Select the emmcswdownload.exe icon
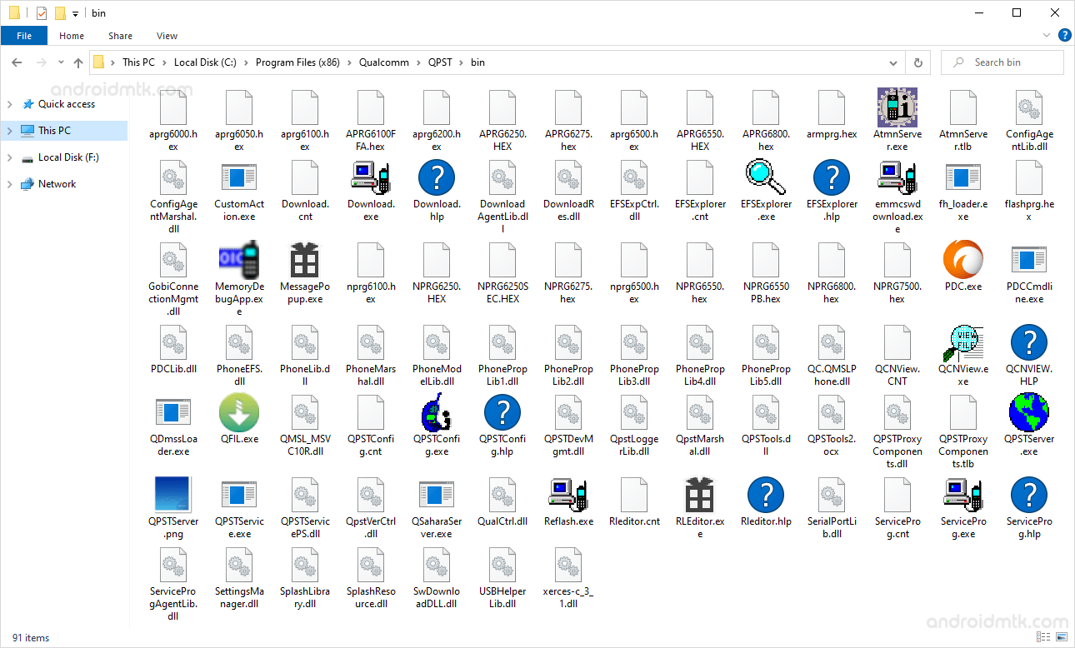 click(897, 177)
